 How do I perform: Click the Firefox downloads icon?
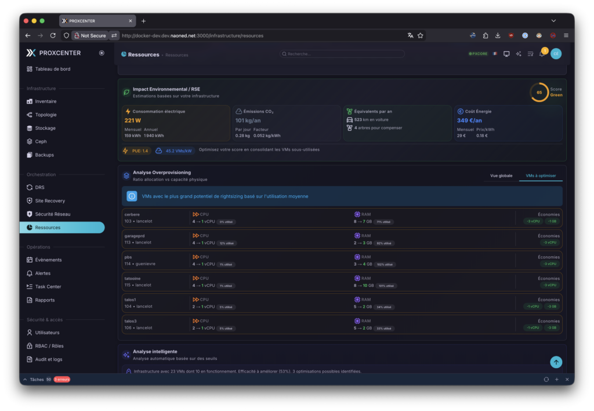498,35
